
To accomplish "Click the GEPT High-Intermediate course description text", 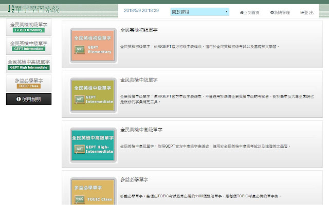I will 205,146.
